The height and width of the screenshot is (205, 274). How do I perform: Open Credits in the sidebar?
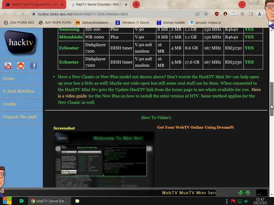[9, 104]
